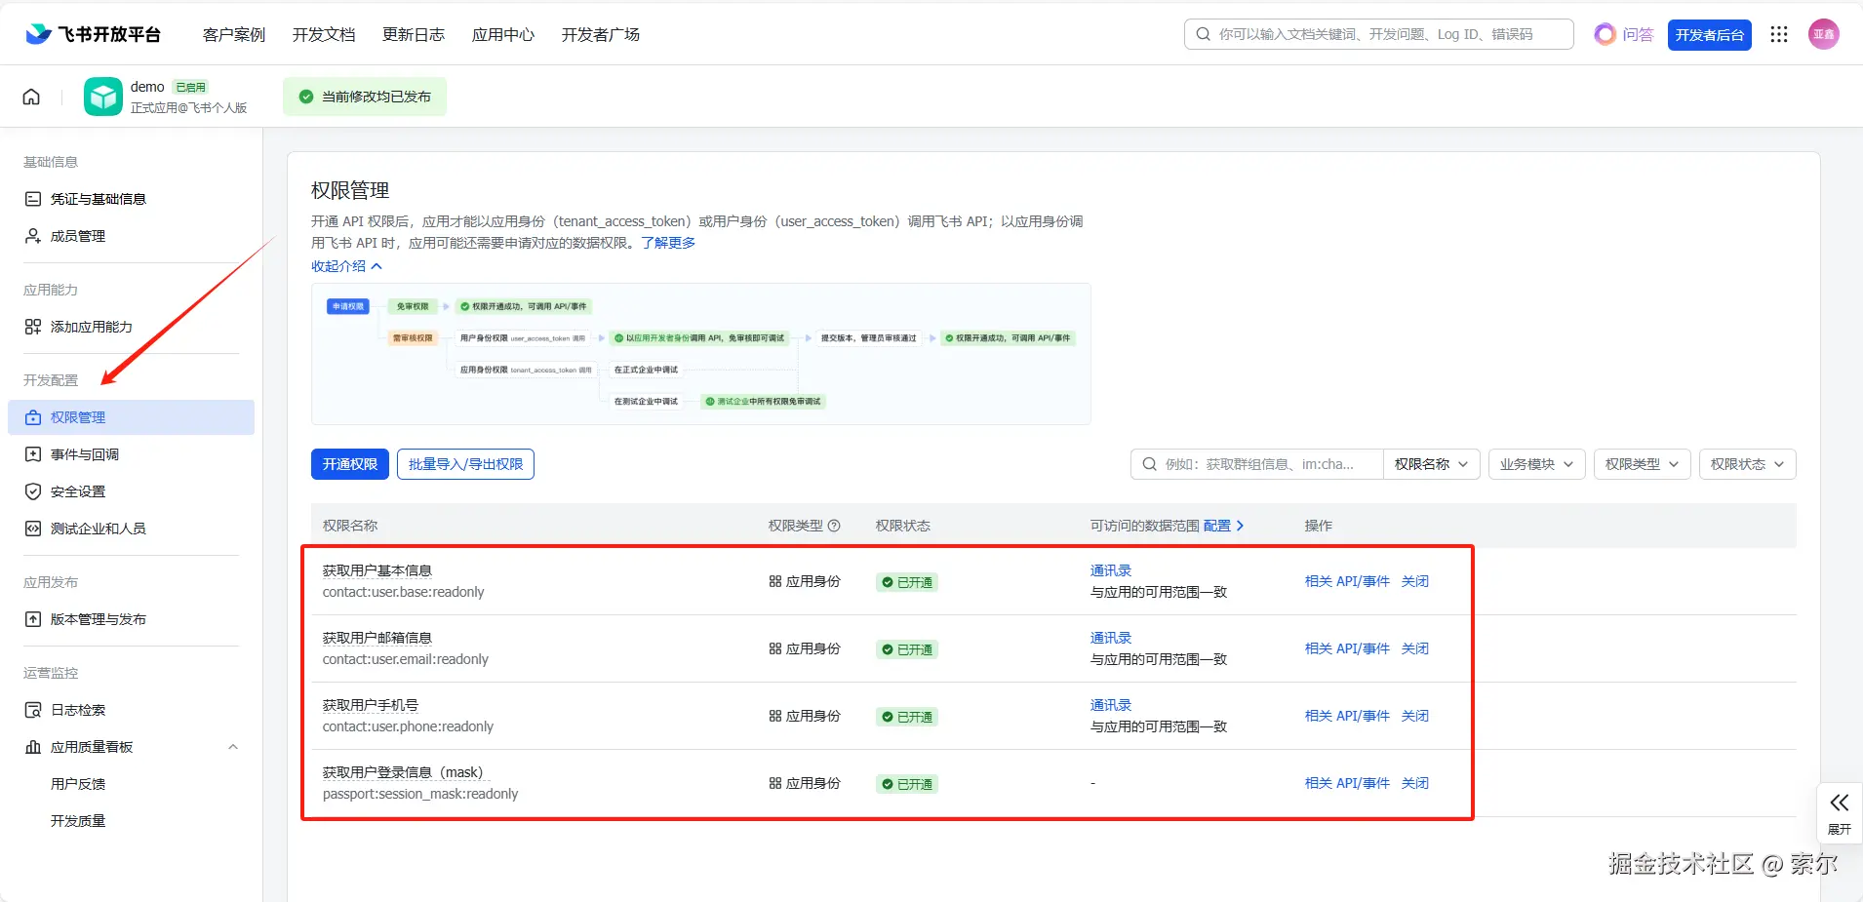Select 用户反馈 in the sidebar
1863x902 pixels.
tap(78, 784)
